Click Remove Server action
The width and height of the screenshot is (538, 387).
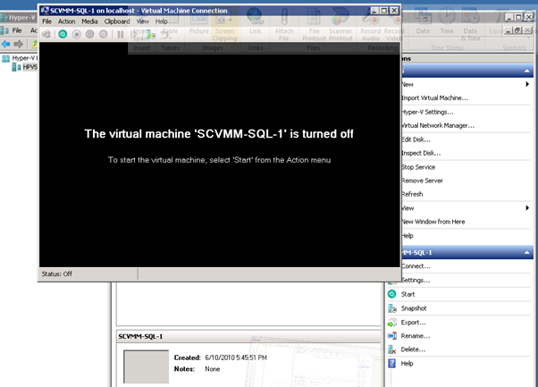422,181
